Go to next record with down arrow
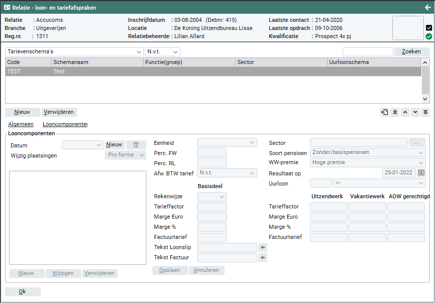 [415, 112]
